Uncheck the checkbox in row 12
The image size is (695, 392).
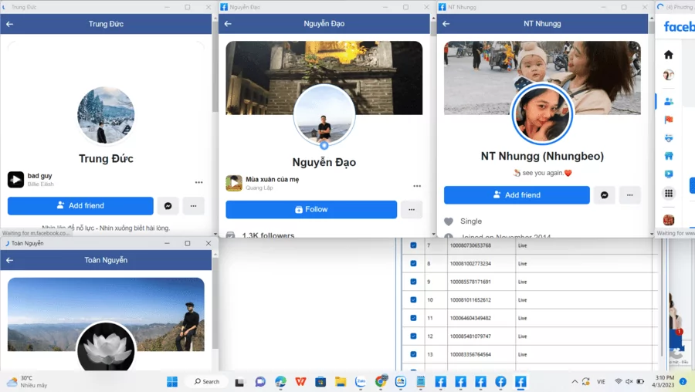[x=413, y=336]
